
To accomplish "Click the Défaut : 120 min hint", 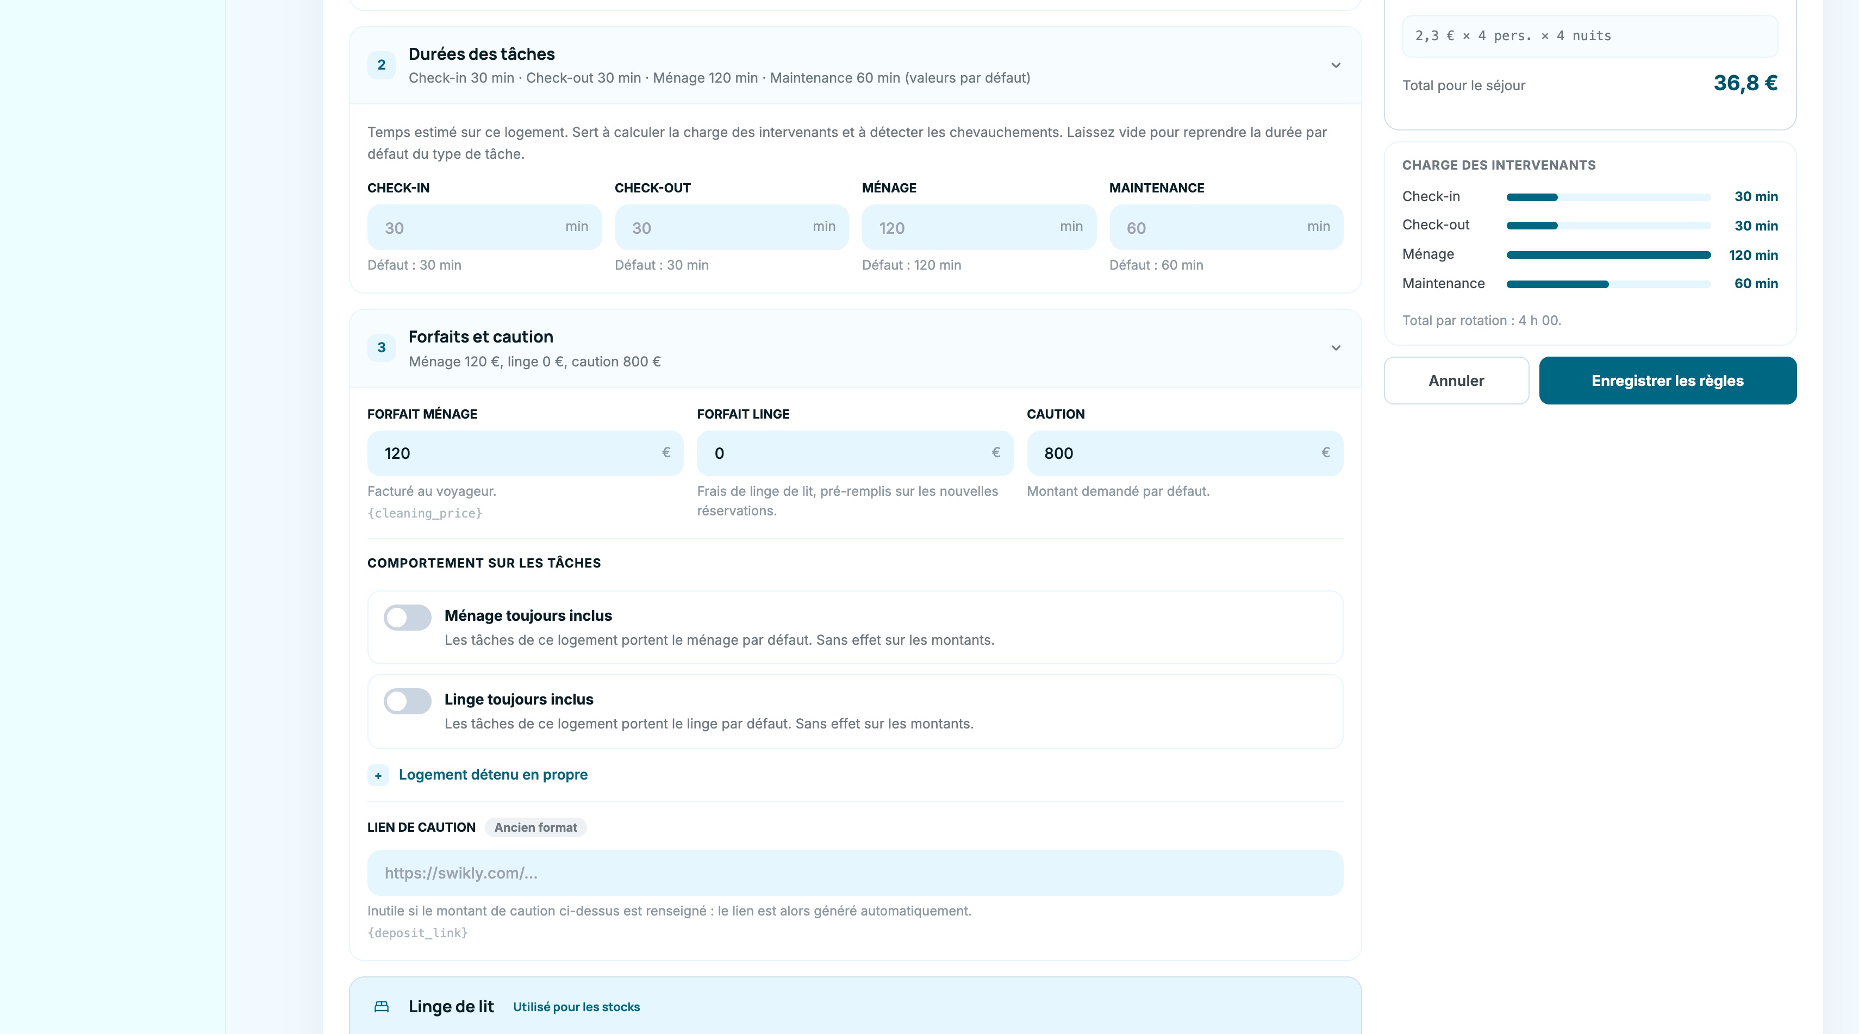I will (x=912, y=265).
